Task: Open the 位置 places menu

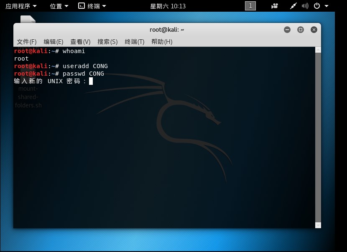Action: [59, 6]
